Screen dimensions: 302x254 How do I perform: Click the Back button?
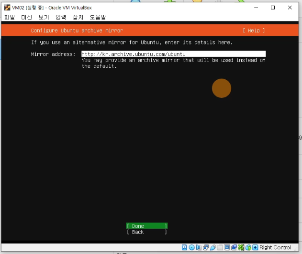click(x=147, y=232)
